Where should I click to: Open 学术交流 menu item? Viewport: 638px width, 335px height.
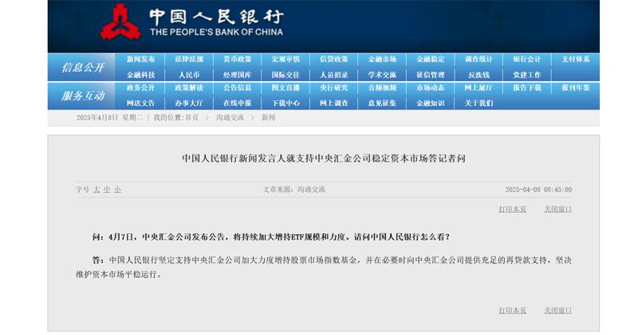382,75
